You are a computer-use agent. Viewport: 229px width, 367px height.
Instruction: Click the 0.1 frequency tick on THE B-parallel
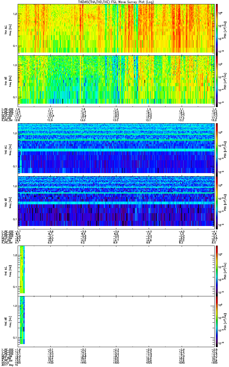click(x=15, y=338)
